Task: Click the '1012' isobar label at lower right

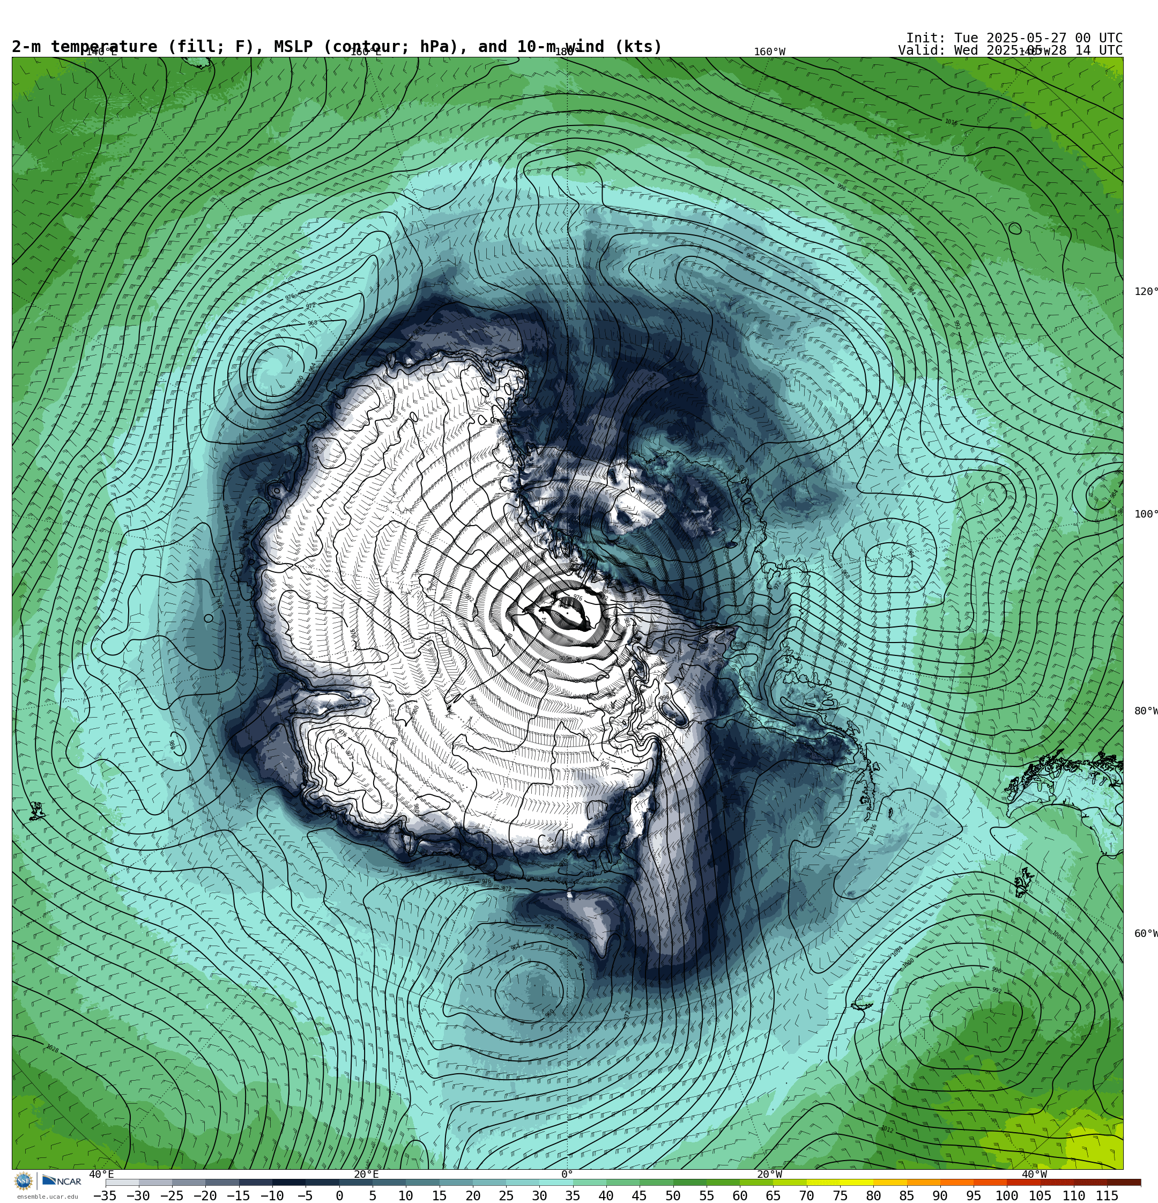Action: [x=887, y=1130]
